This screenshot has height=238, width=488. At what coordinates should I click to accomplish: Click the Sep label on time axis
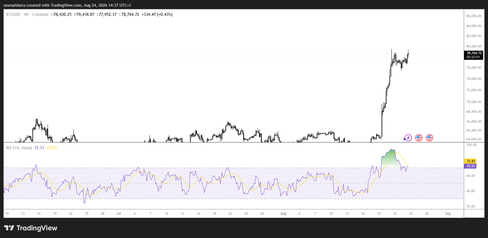[448, 213]
